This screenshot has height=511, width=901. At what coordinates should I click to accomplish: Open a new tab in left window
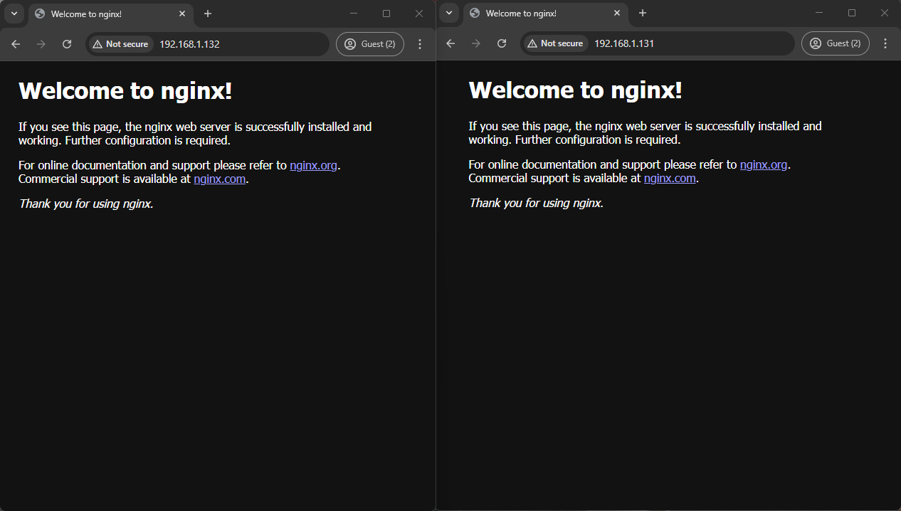click(x=208, y=14)
